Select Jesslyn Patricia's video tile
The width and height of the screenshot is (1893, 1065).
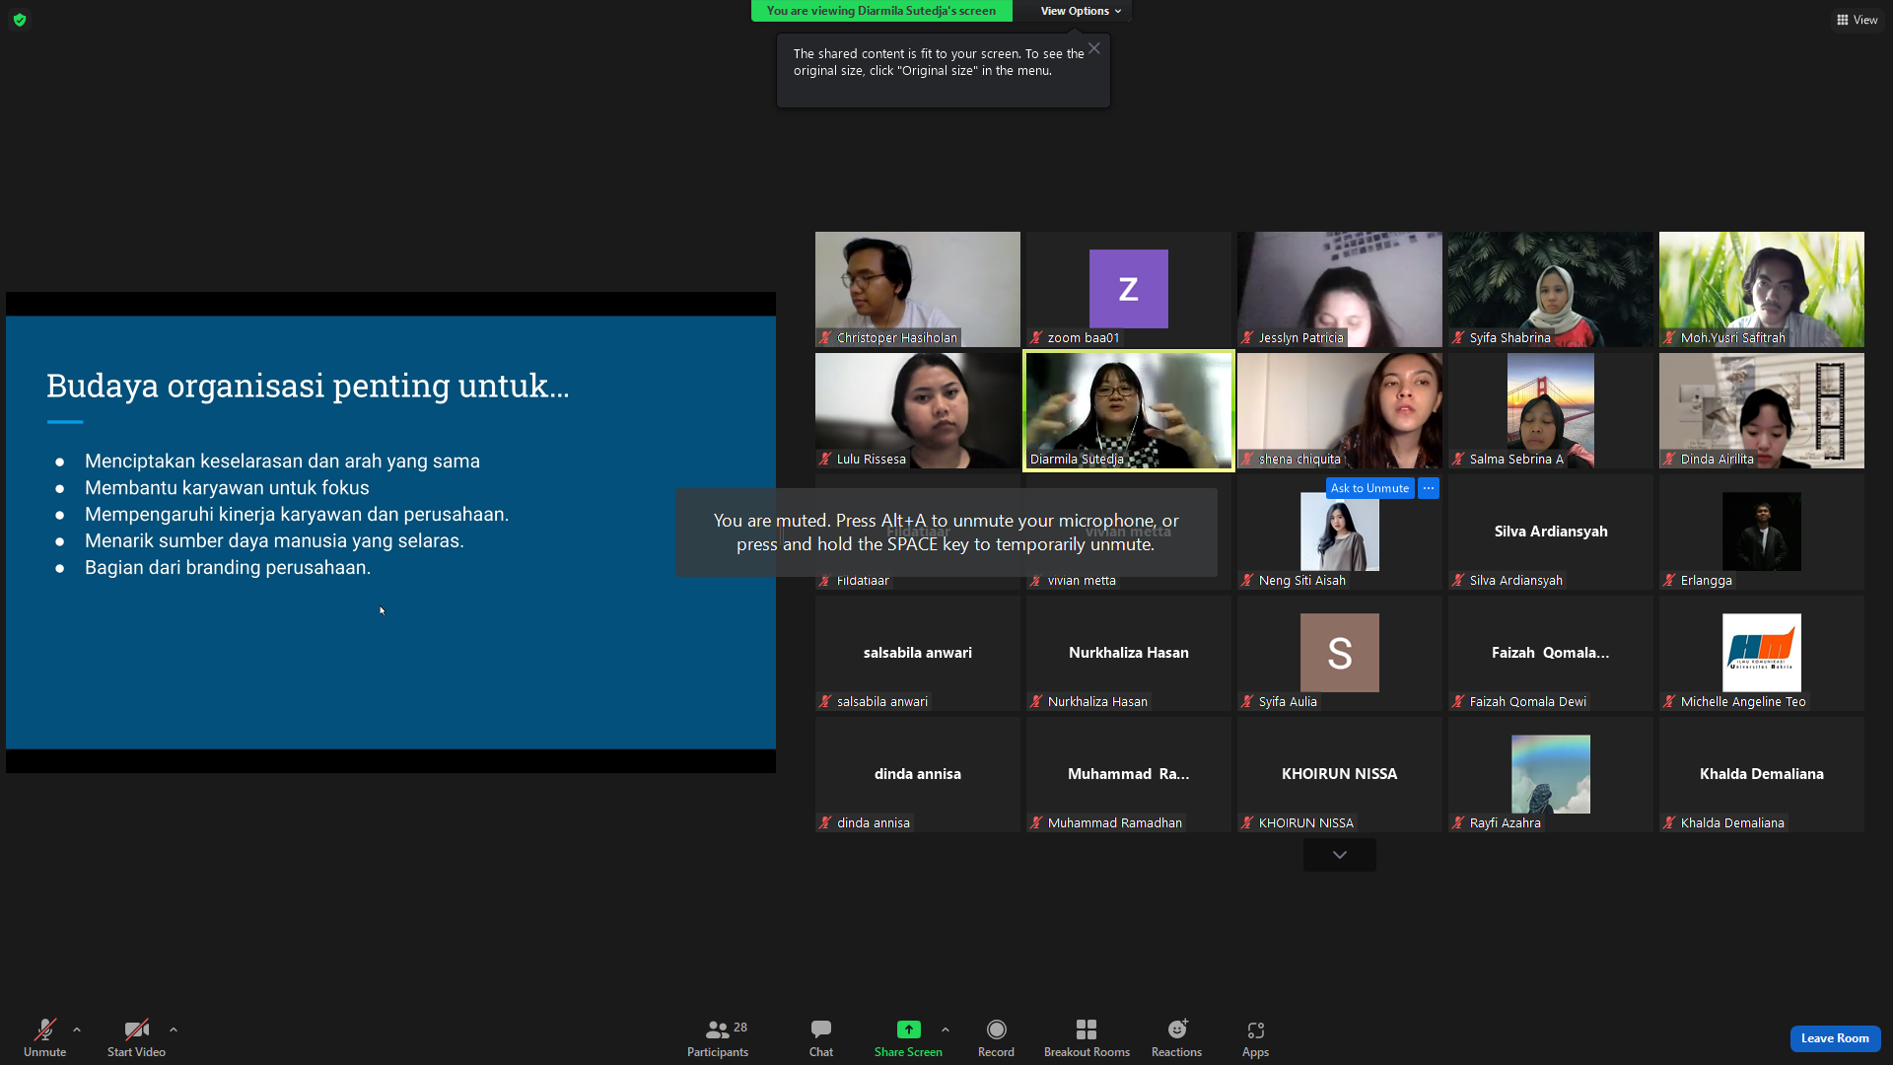(x=1339, y=289)
